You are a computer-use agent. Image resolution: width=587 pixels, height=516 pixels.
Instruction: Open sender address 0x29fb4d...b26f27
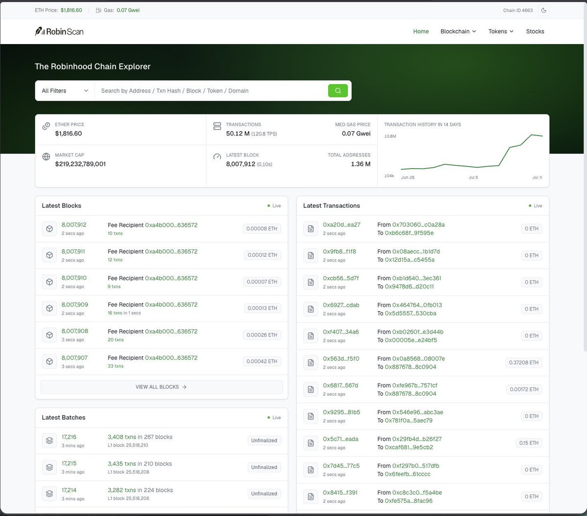coord(417,439)
